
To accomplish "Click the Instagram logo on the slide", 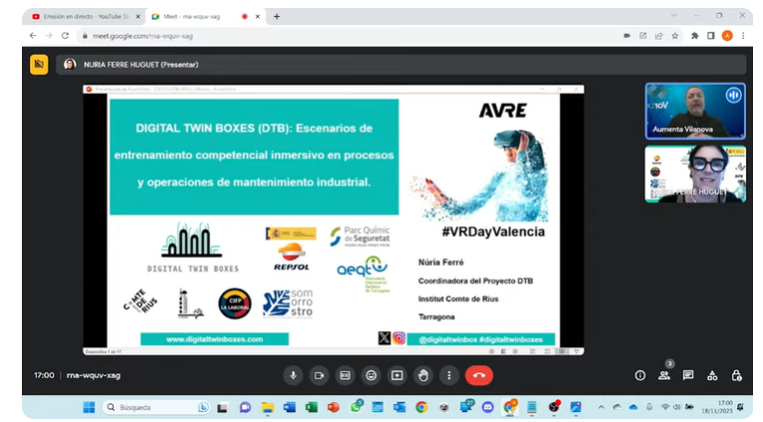I will tap(399, 338).
